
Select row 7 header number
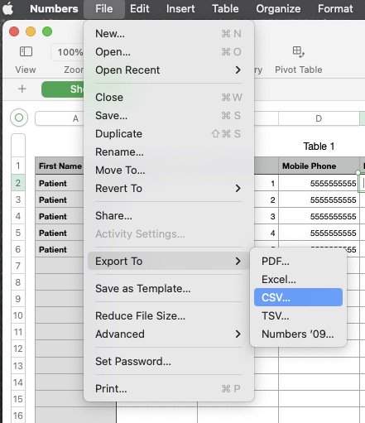(18, 266)
